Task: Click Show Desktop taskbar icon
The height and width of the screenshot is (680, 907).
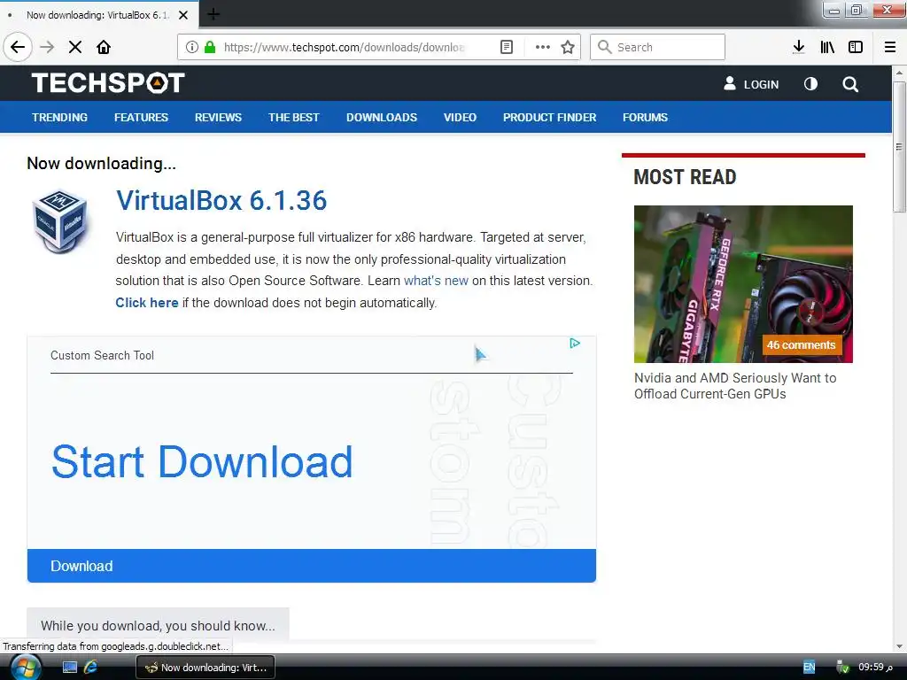Action: 69,668
